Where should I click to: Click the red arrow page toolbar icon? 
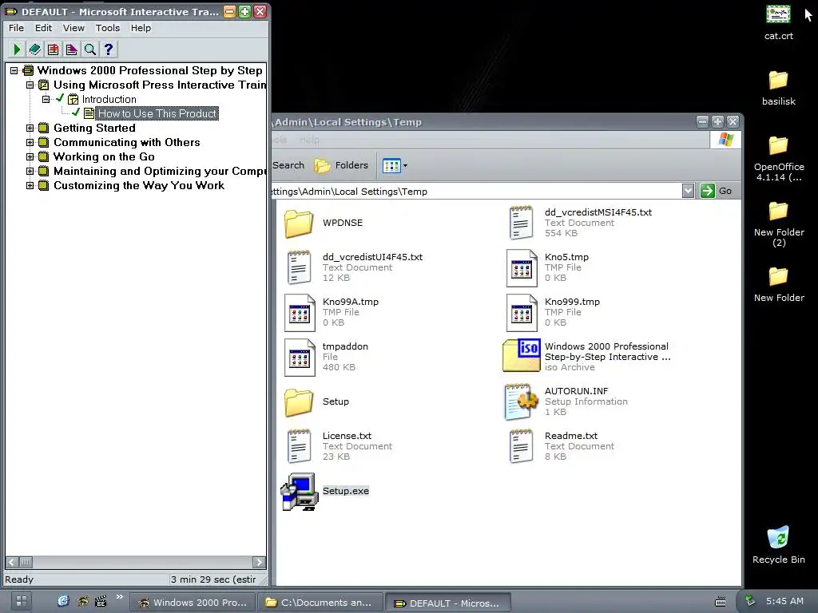pos(54,49)
